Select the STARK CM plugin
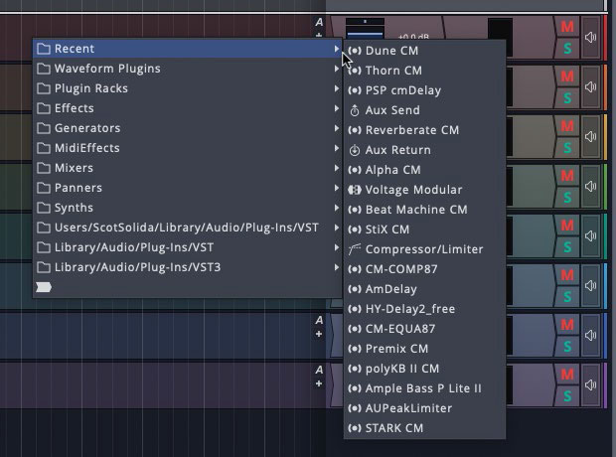Image resolution: width=616 pixels, height=457 pixels. (424, 428)
